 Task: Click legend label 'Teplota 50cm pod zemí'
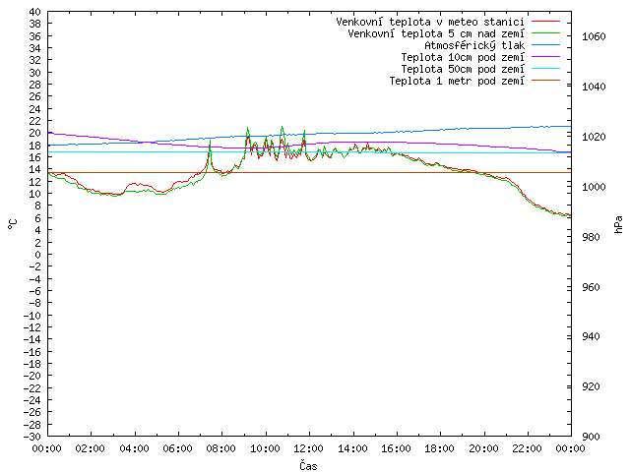(x=463, y=69)
